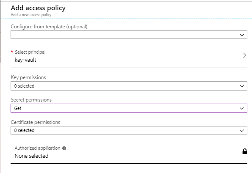Click the down arrow of Certificate permissions
Screen dimensions: 252x173
[242, 130]
